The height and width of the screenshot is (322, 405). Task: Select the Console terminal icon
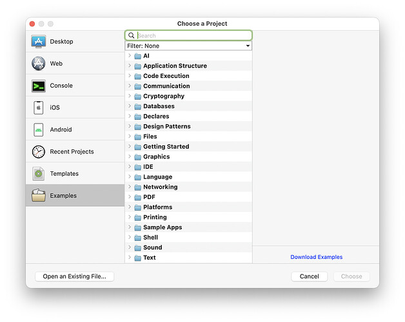click(38, 86)
